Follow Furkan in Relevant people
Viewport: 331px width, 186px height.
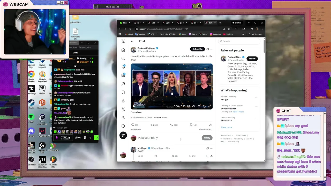click(252, 59)
